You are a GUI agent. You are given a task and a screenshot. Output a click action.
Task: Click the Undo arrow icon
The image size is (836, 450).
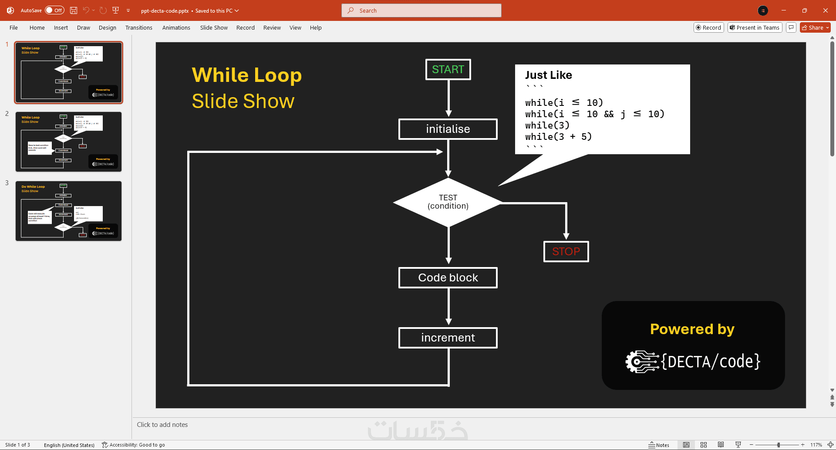pos(86,10)
